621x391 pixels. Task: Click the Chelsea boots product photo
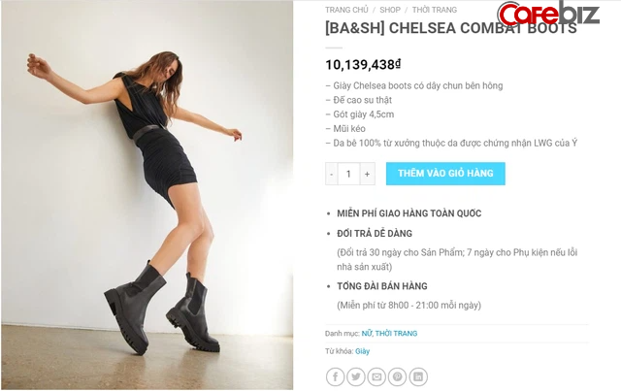[147, 194]
